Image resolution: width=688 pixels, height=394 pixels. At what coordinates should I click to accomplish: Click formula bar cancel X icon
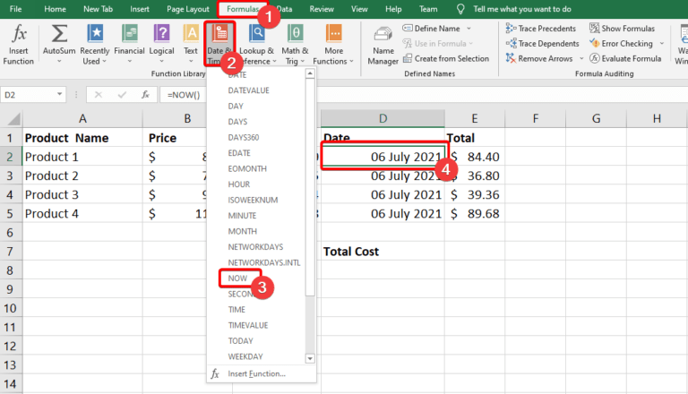[x=98, y=95]
